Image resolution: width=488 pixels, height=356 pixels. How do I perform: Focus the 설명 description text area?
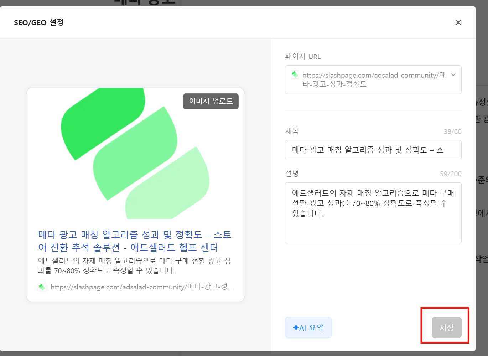pyautogui.click(x=373, y=213)
